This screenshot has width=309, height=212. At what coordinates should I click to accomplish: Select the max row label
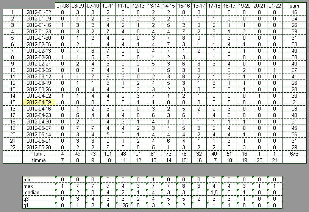coord(39,186)
